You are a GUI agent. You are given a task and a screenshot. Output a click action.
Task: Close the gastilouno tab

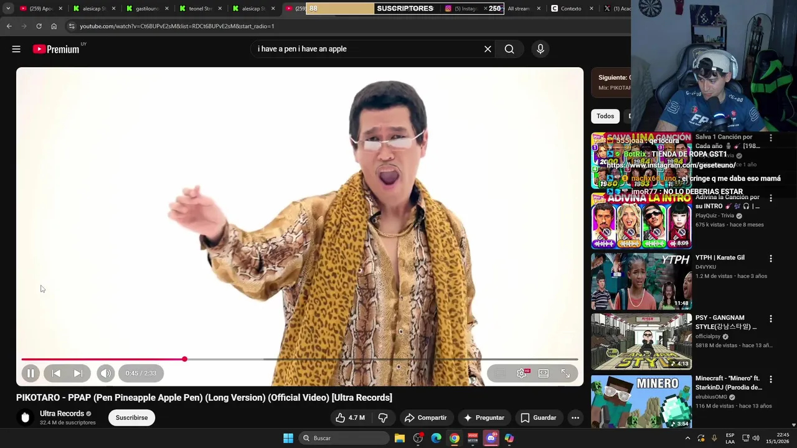(166, 9)
